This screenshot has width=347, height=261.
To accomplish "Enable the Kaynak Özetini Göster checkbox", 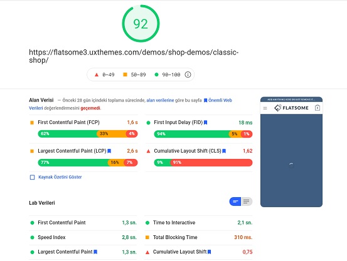I will click(32, 177).
